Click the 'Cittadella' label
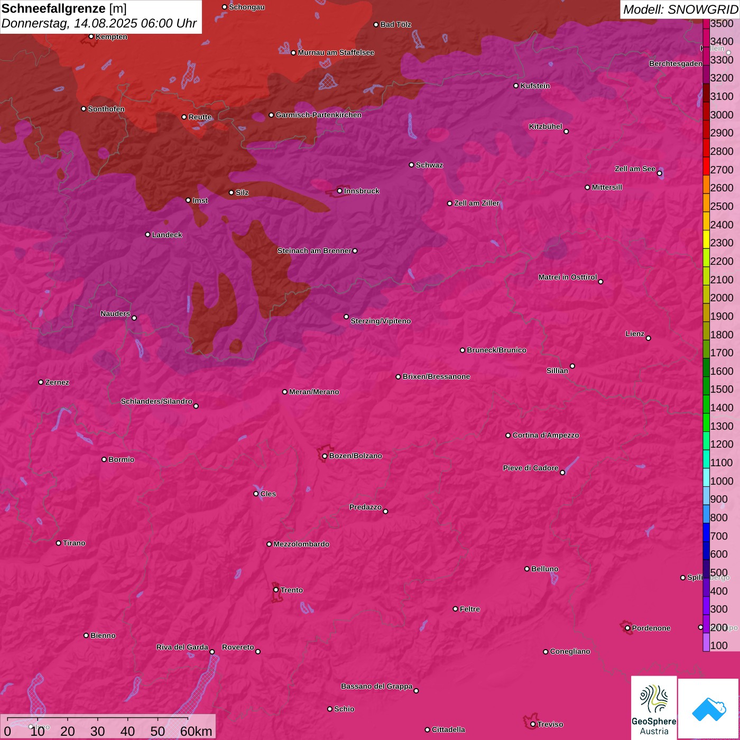Image resolution: width=740 pixels, height=740 pixels. click(448, 729)
